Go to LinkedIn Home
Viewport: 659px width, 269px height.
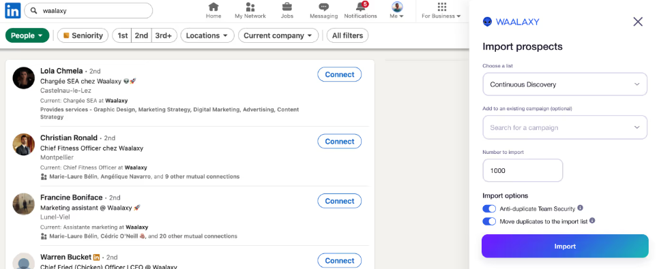214,10
